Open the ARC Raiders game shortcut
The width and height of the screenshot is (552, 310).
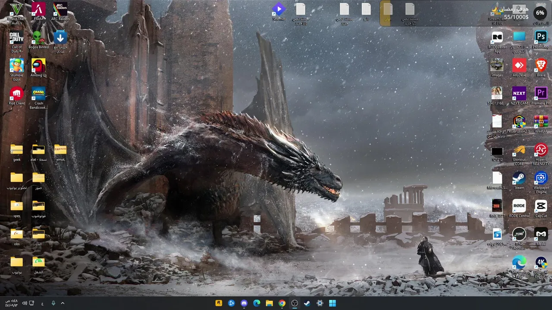pyautogui.click(x=60, y=12)
